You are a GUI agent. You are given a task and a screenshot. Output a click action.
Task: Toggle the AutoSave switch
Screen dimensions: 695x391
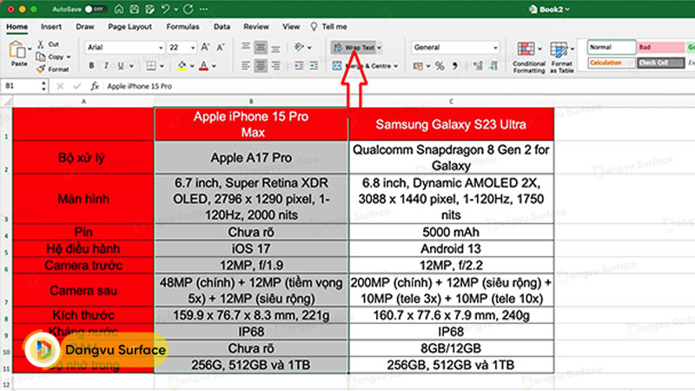tap(94, 9)
